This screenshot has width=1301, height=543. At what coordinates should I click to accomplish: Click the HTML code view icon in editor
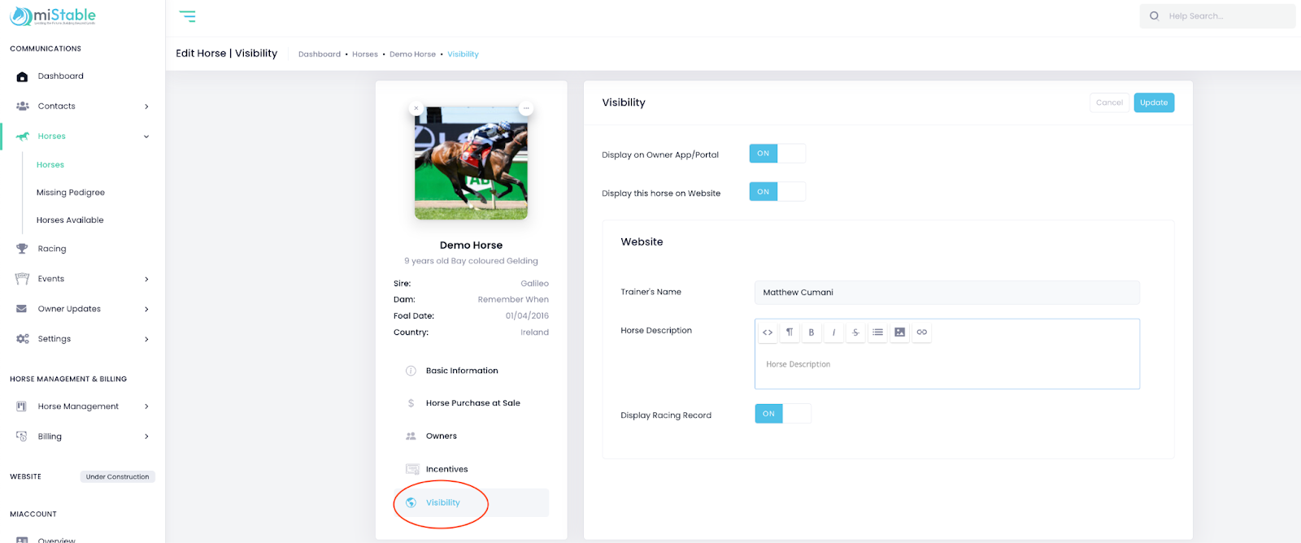point(768,332)
